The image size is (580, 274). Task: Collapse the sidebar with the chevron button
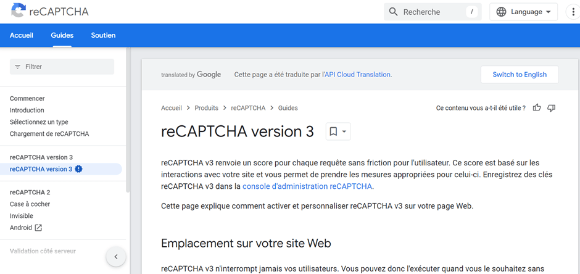[116, 257]
